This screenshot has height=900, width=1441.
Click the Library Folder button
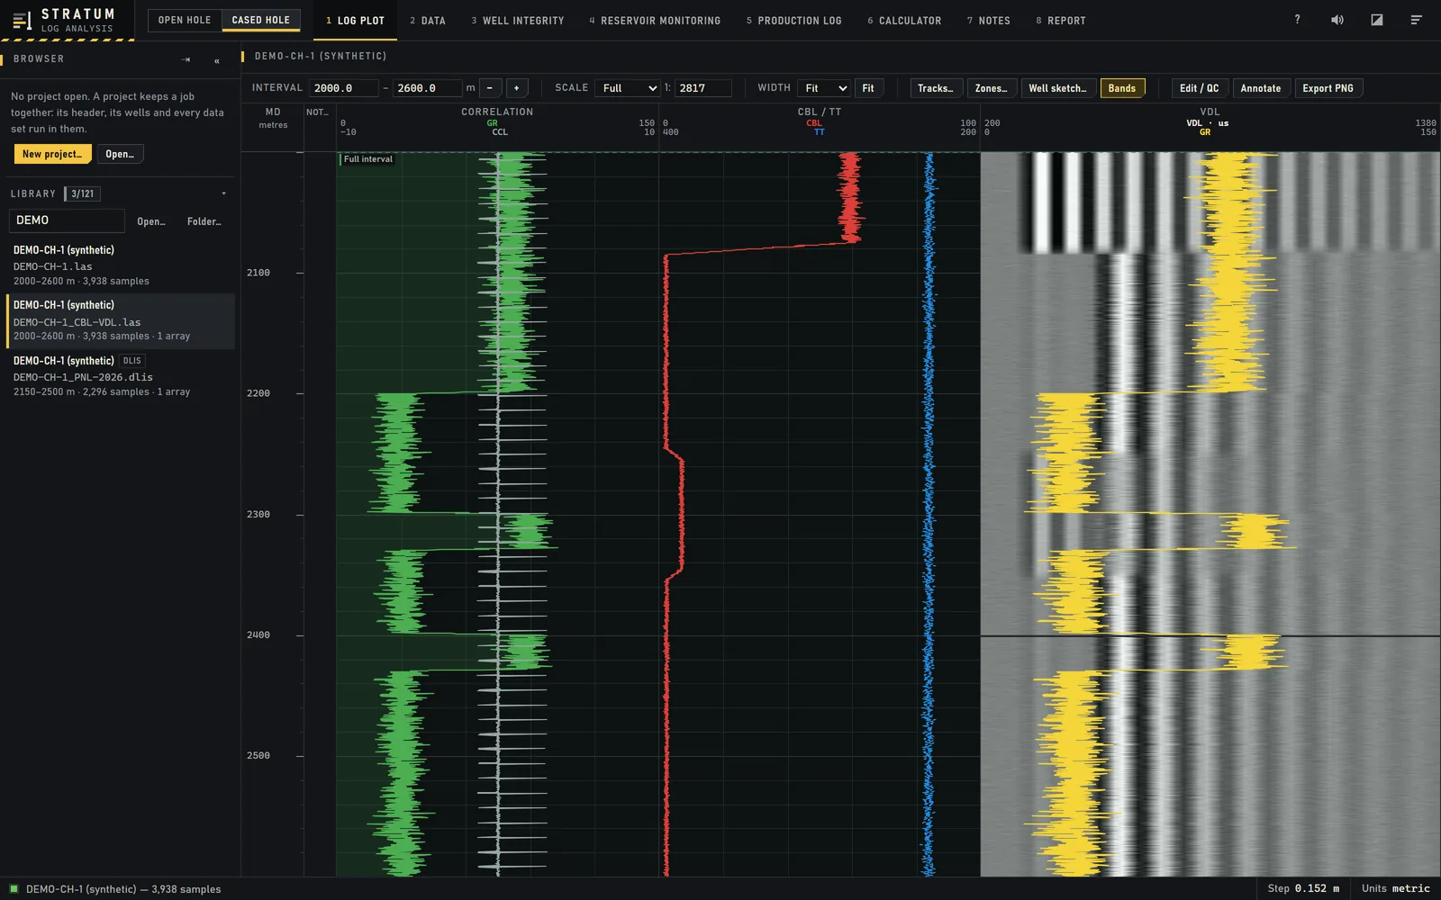click(204, 221)
